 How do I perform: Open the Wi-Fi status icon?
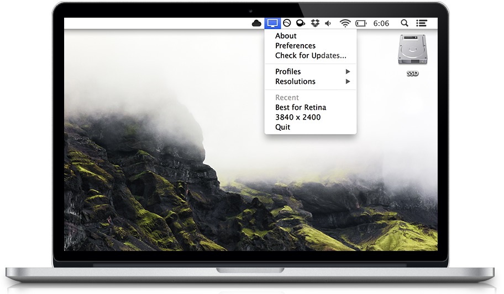tap(345, 23)
